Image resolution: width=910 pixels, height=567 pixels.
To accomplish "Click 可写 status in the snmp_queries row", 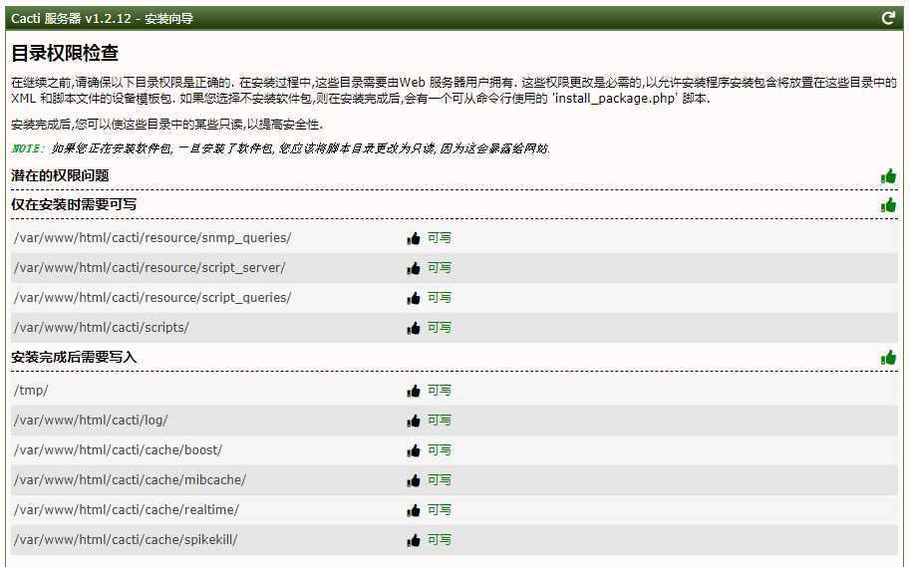I will pyautogui.click(x=440, y=238).
